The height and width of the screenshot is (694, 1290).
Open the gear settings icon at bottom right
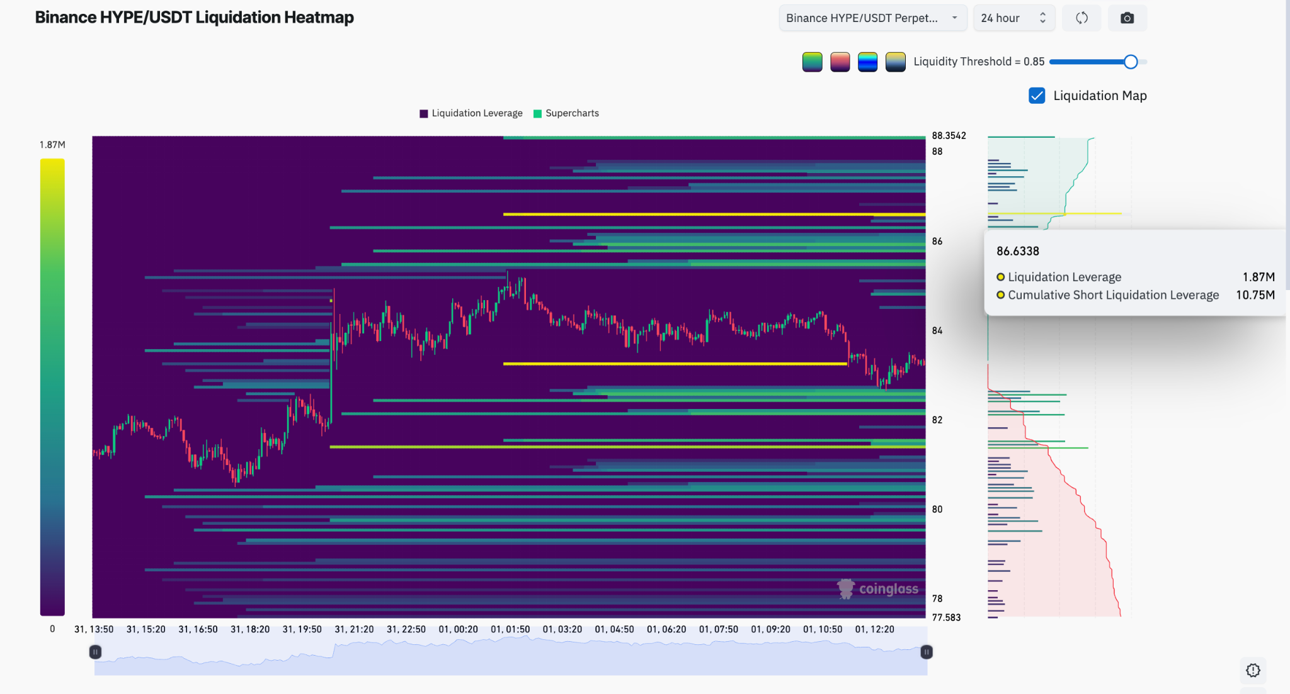coord(1253,670)
